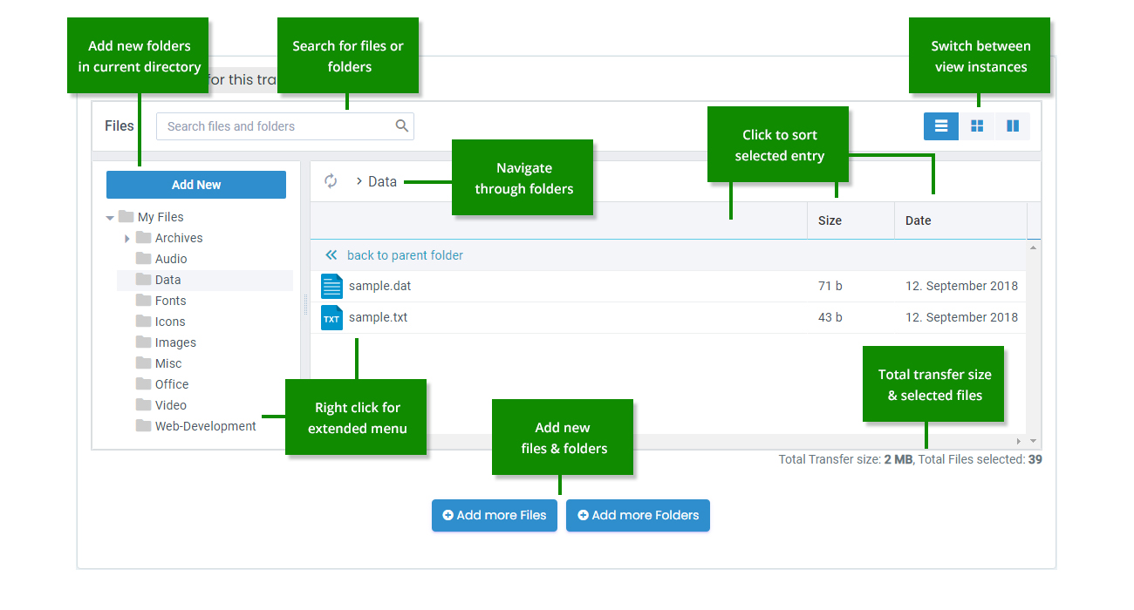1134x610 pixels.
Task: Open sample.txt via its TXT icon
Action: click(x=331, y=317)
